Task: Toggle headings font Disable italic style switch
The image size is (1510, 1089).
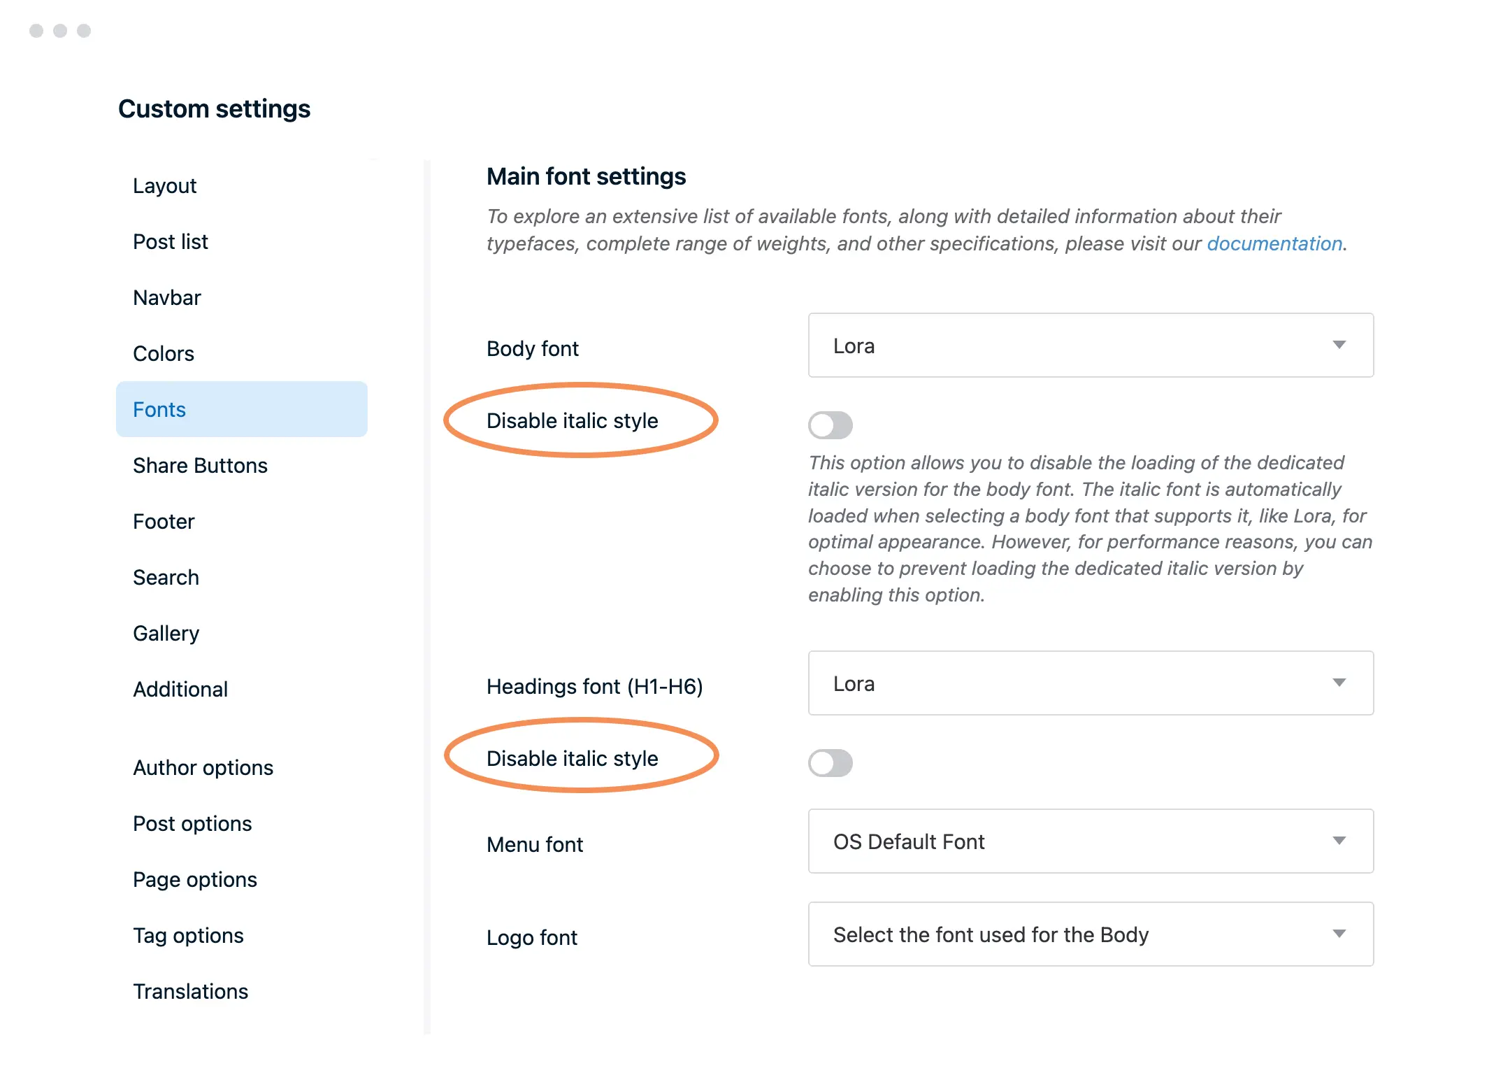Action: pyautogui.click(x=830, y=763)
